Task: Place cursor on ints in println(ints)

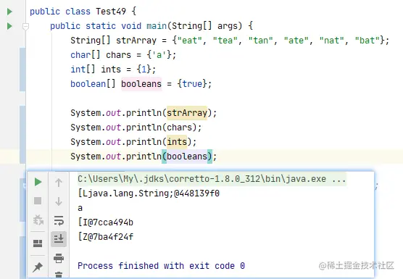Action: tap(177, 142)
